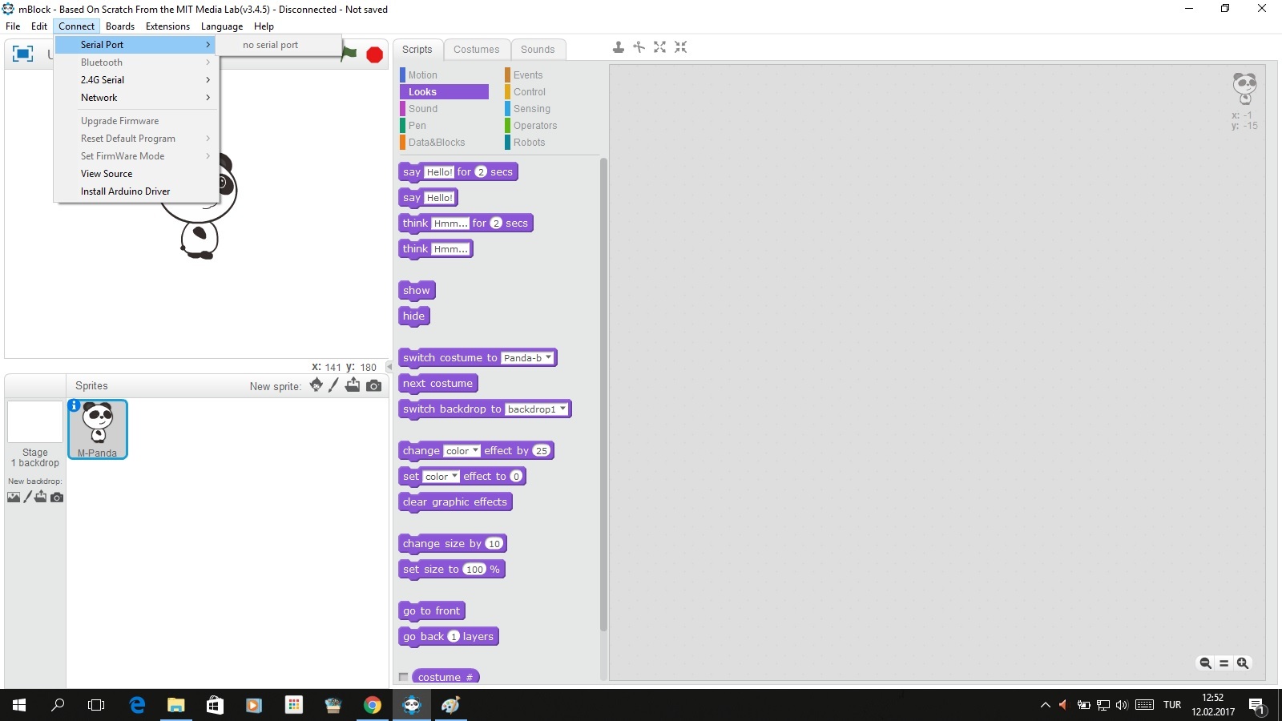Zoom in the scripts area

coord(1243,663)
